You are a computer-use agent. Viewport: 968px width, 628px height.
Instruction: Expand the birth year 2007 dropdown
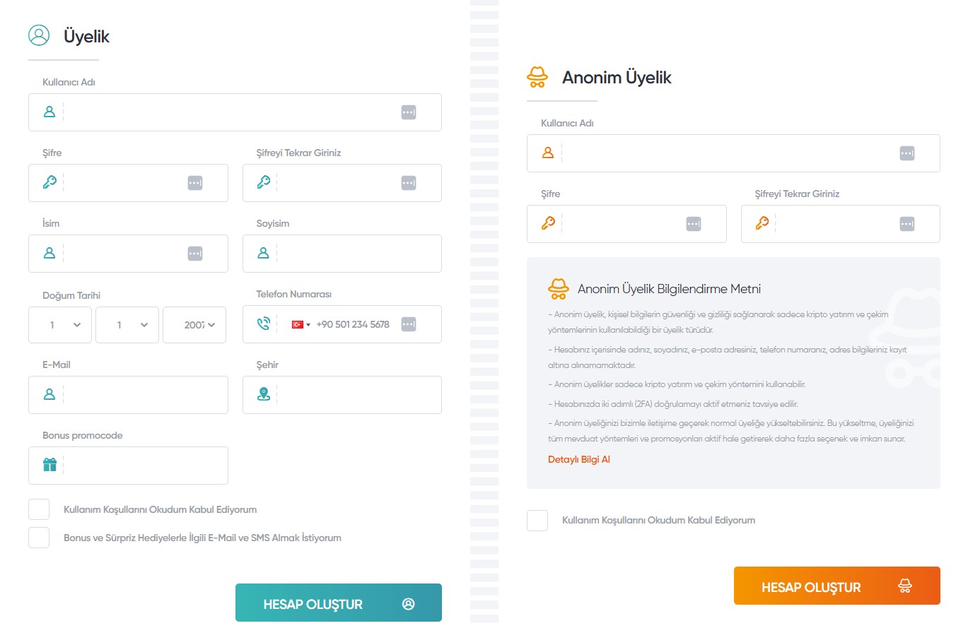[194, 325]
